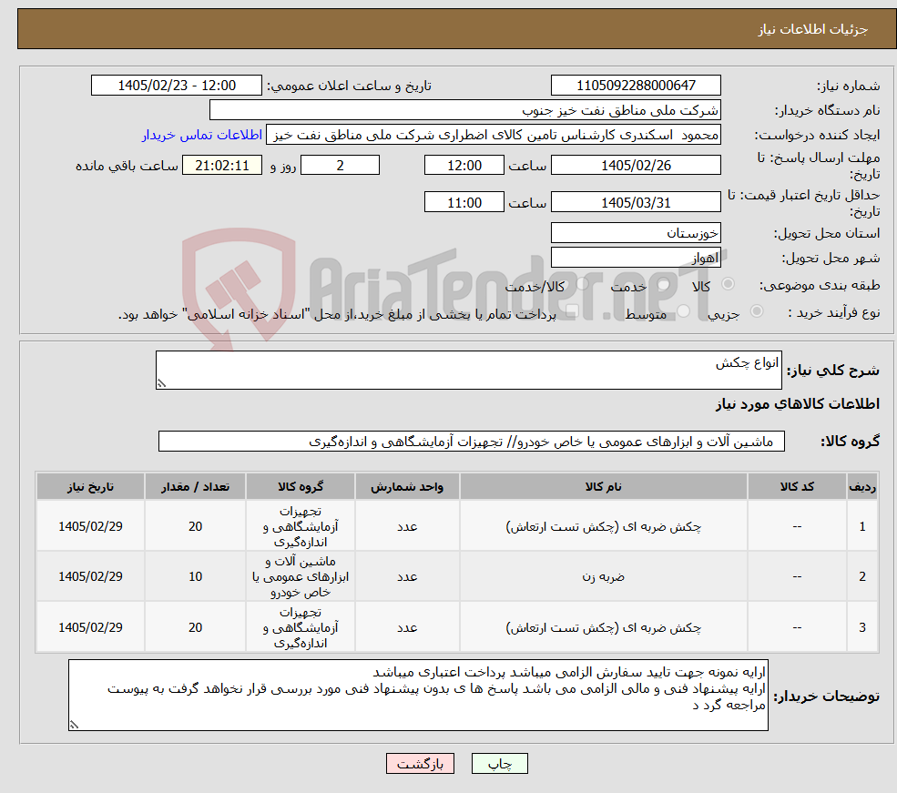Click the شماره نیاز number field
The image size is (897, 793).
click(636, 86)
